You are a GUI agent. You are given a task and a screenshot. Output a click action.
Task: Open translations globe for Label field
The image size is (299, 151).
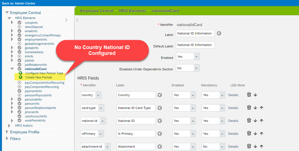coord(219,33)
